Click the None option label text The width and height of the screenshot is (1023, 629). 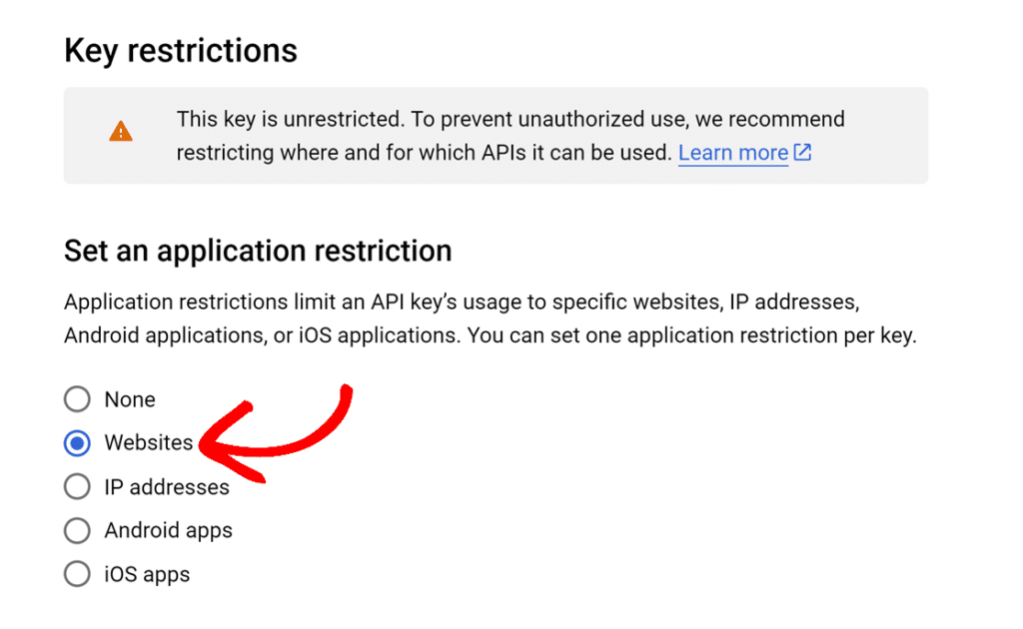[x=129, y=398]
